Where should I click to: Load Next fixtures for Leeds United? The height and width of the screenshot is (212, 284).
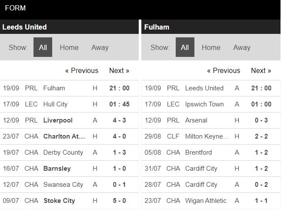click(119, 70)
